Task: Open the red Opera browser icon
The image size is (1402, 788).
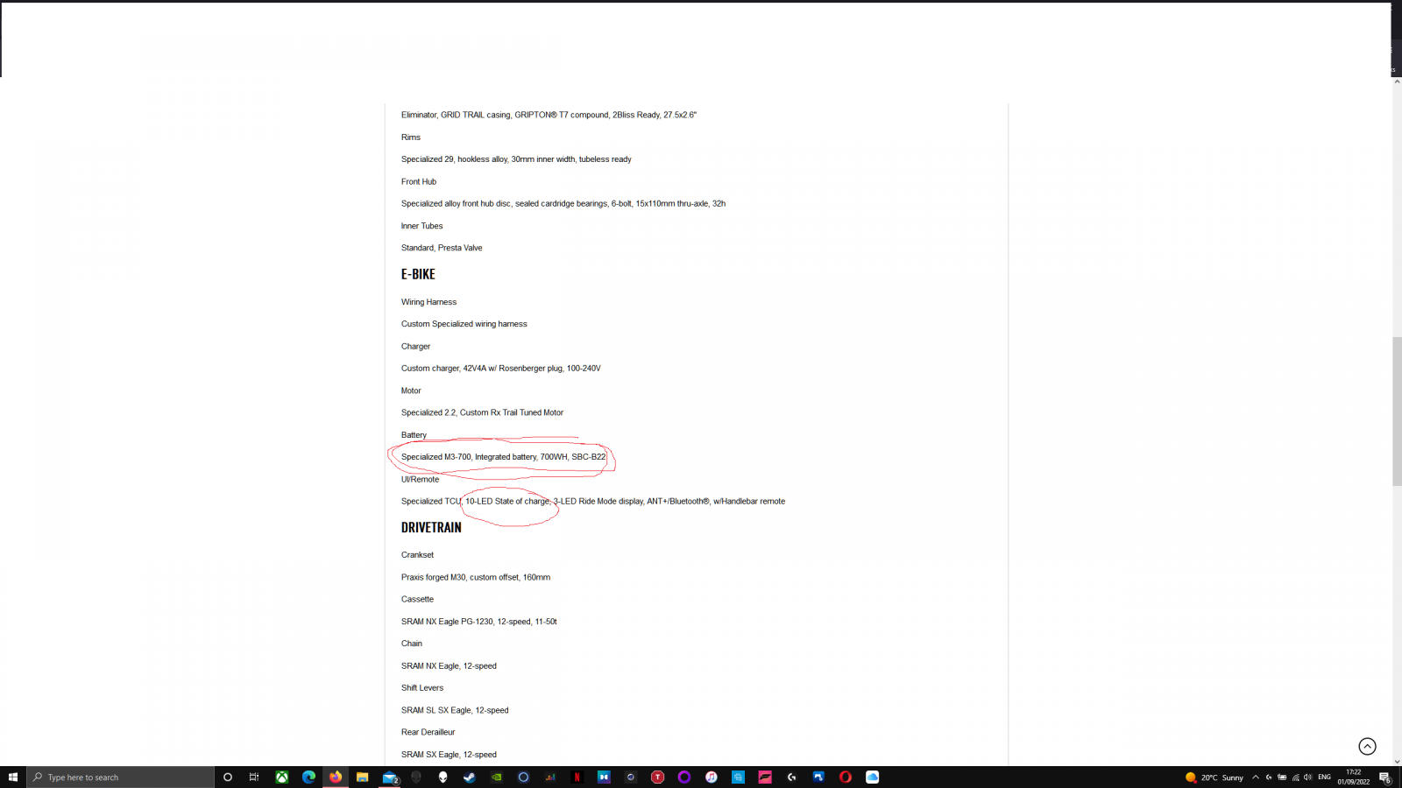Action: pos(846,777)
